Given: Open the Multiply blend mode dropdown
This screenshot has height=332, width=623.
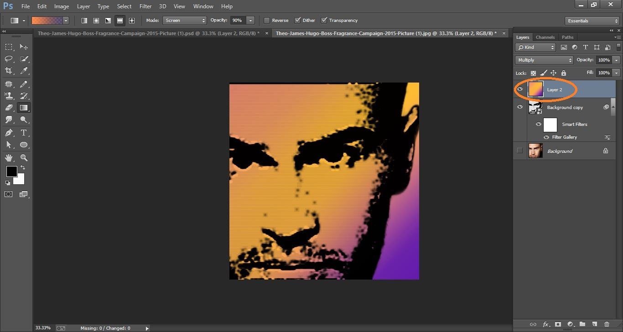Looking at the screenshot, I should [x=544, y=59].
